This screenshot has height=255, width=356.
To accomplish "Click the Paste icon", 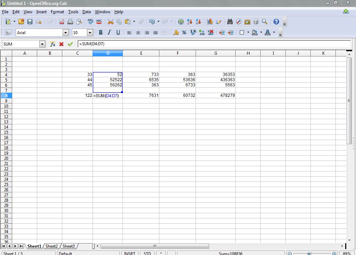I will pyautogui.click(x=128, y=22).
